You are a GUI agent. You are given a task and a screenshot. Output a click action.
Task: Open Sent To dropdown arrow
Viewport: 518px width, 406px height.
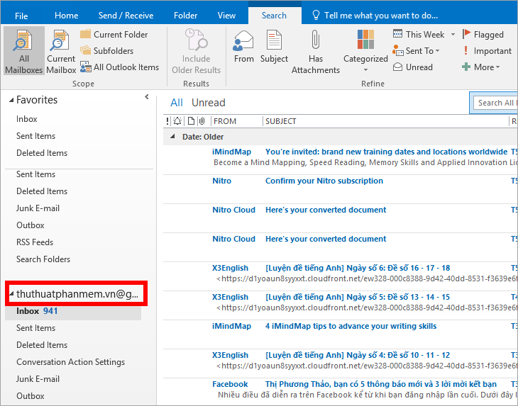[x=437, y=51]
